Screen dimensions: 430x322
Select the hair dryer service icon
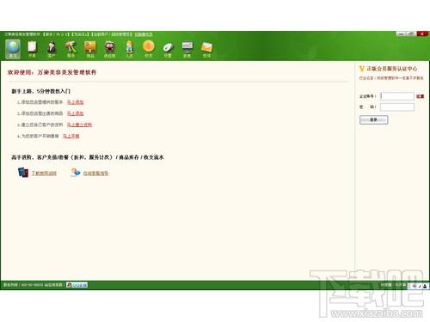pos(71,49)
